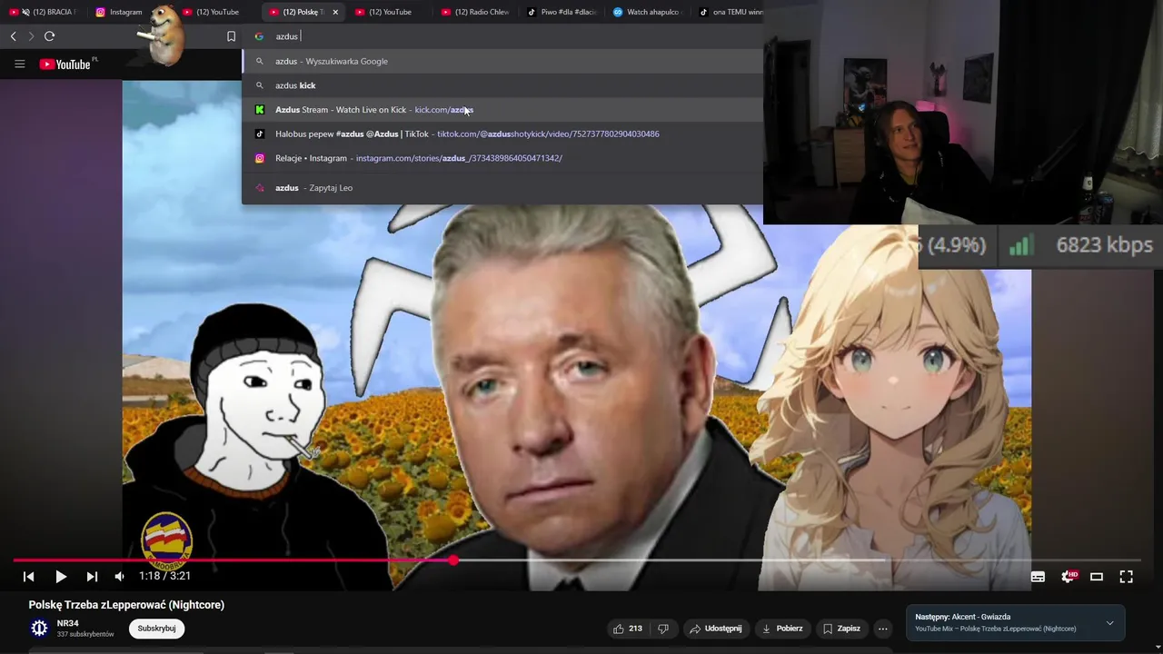Open NR34 channel avatar
The width and height of the screenshot is (1163, 654).
pos(39,629)
